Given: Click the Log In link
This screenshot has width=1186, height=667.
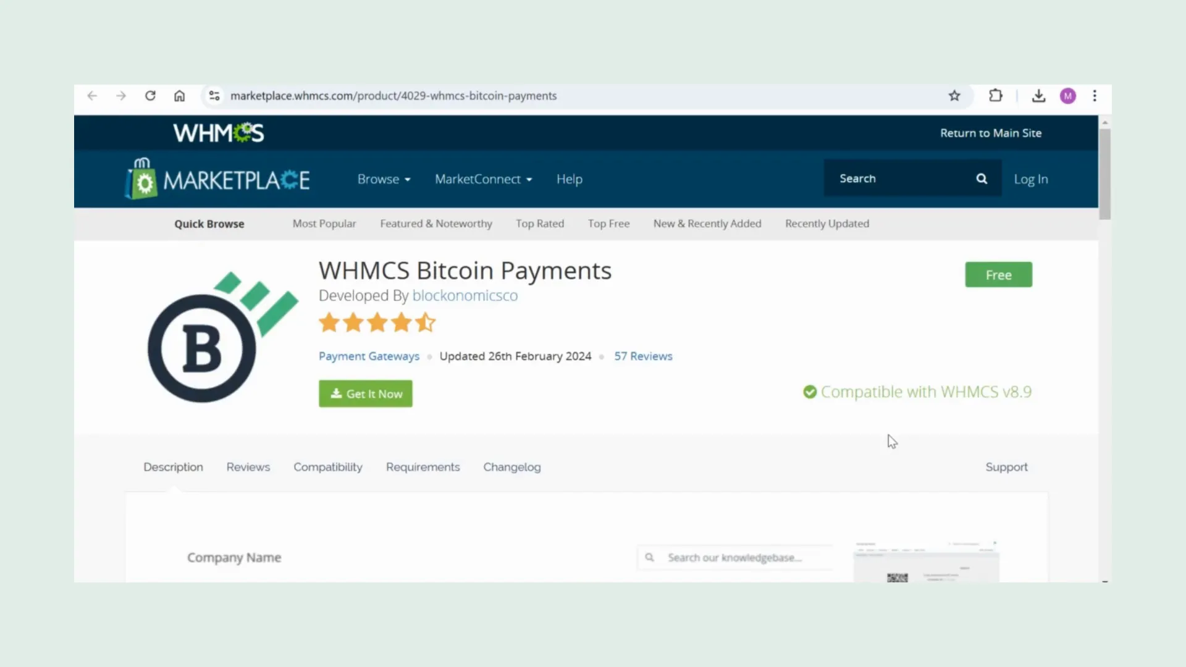Looking at the screenshot, I should 1031,179.
